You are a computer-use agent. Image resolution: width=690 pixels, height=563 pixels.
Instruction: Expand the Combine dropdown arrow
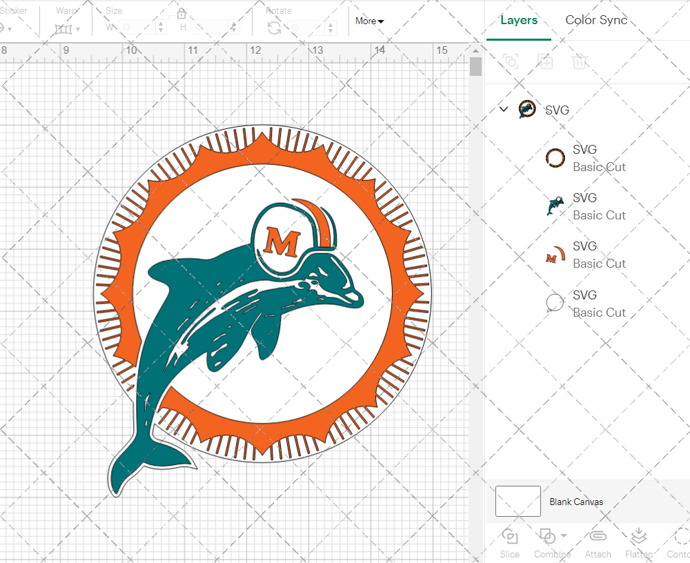(564, 535)
